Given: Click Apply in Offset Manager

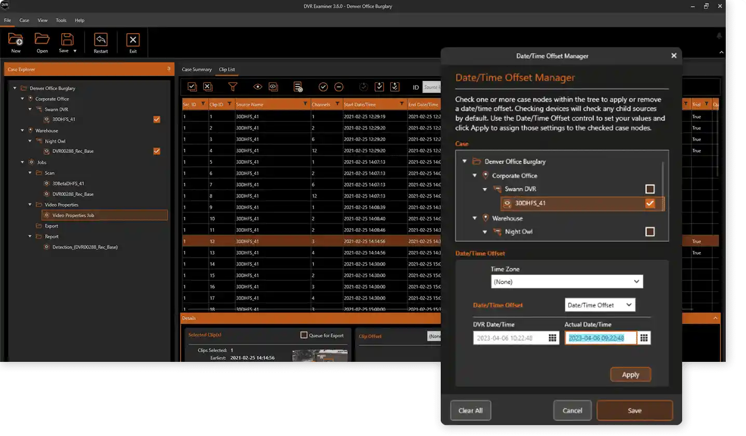Looking at the screenshot, I should tap(630, 374).
